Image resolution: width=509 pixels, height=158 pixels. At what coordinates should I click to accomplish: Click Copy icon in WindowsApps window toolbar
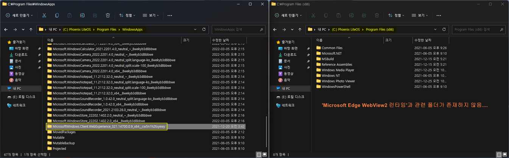57,15
